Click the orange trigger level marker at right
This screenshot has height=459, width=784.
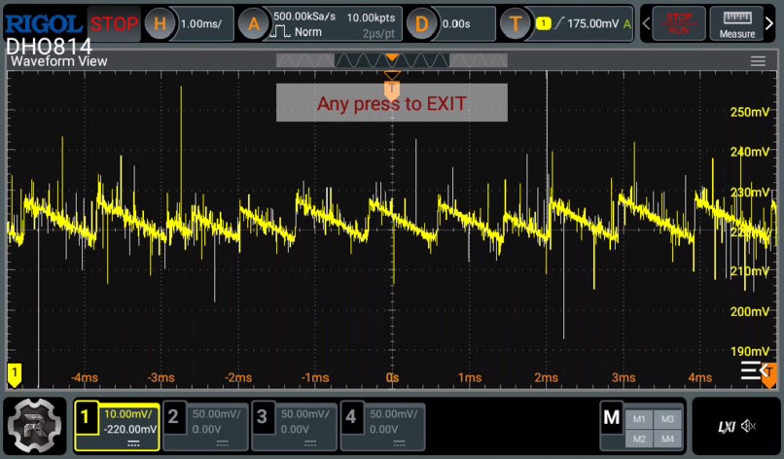click(x=769, y=375)
